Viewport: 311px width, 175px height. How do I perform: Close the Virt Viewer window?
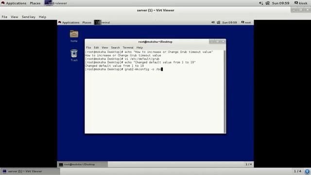pyautogui.click(x=308, y=10)
